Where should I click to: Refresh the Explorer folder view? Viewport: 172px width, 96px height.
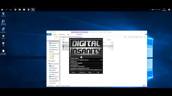[x=126, y=37]
